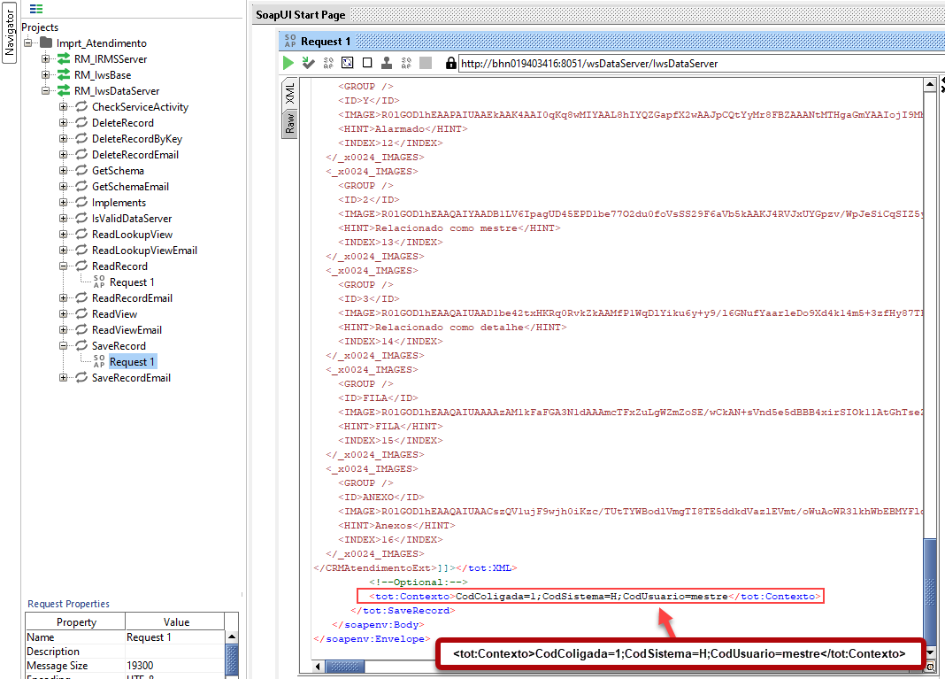The width and height of the screenshot is (945, 679).
Task: Click the operation icon next to CheckServiceActivity
Action: coord(81,106)
